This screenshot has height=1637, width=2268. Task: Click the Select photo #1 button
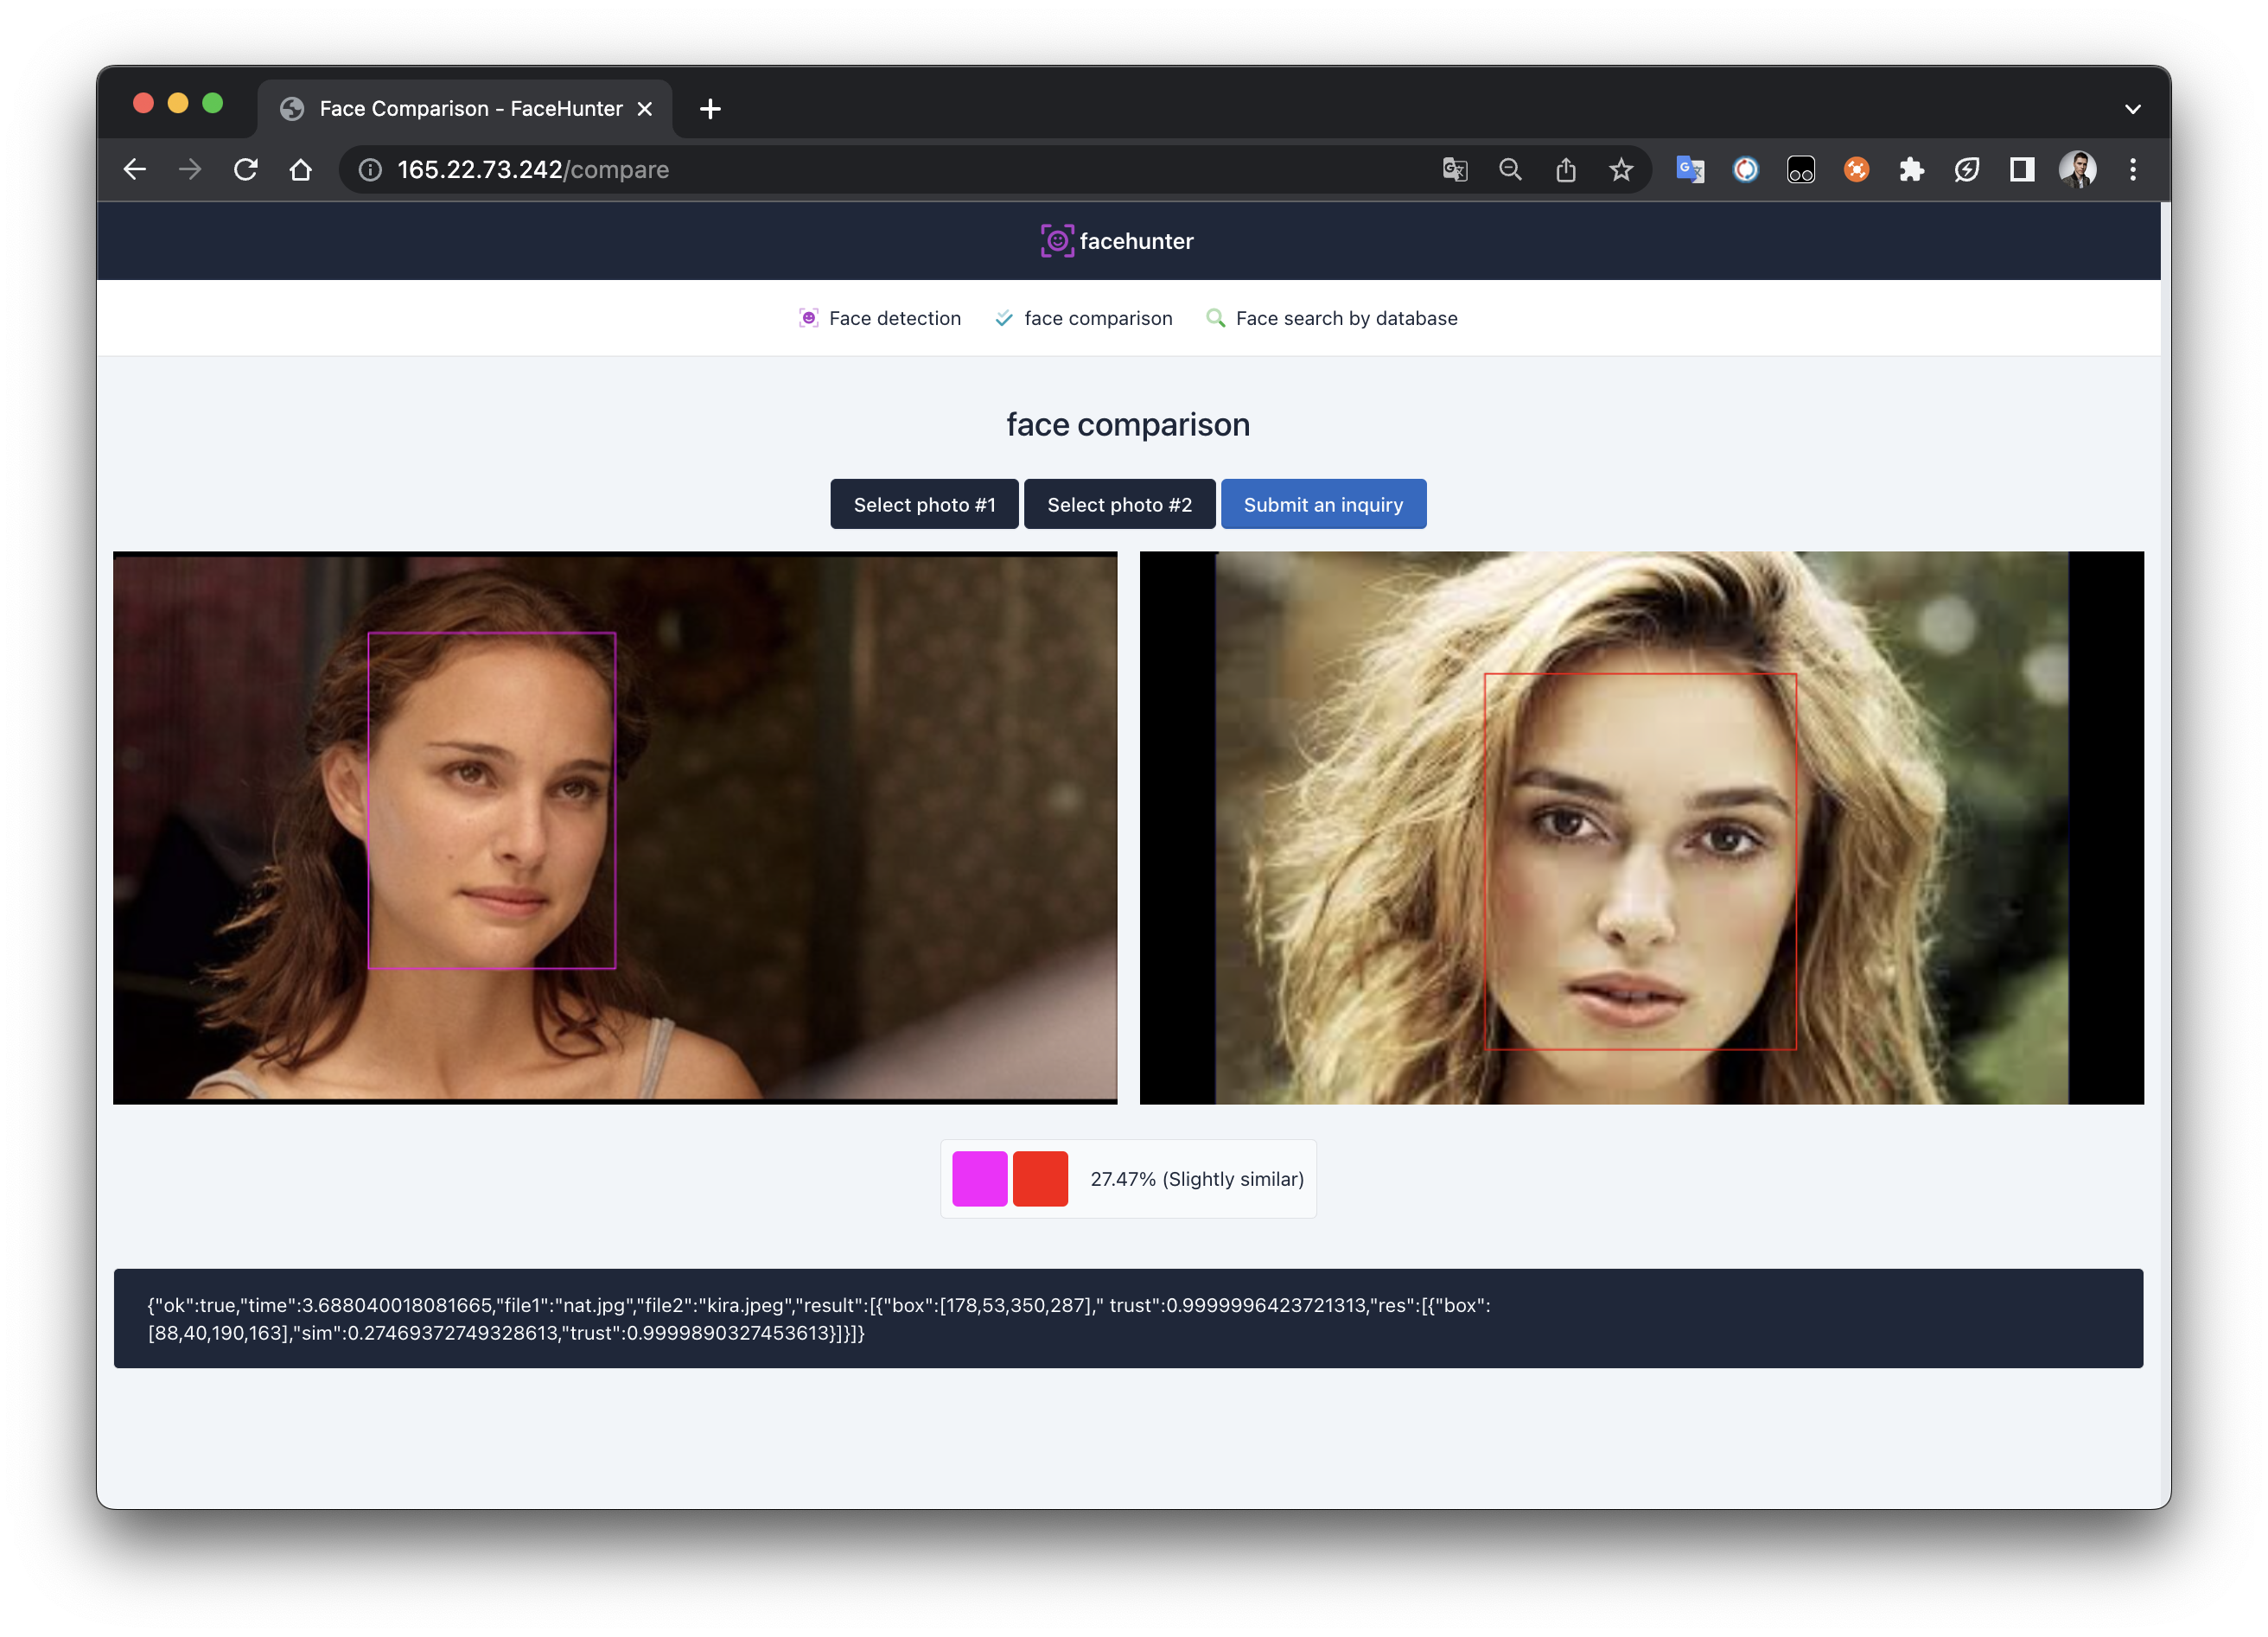point(924,504)
